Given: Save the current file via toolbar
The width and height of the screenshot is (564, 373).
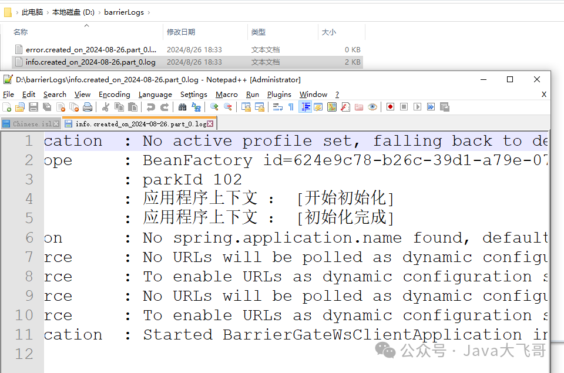Looking at the screenshot, I should [x=33, y=107].
